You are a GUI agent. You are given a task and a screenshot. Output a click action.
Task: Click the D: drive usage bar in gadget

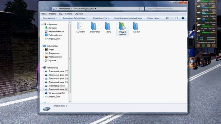click(209, 8)
